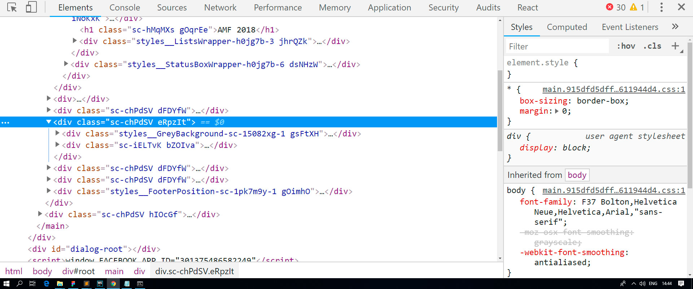This screenshot has width=693, height=289.
Task: Open the Command Prompt taskbar icon
Action: [140, 284]
